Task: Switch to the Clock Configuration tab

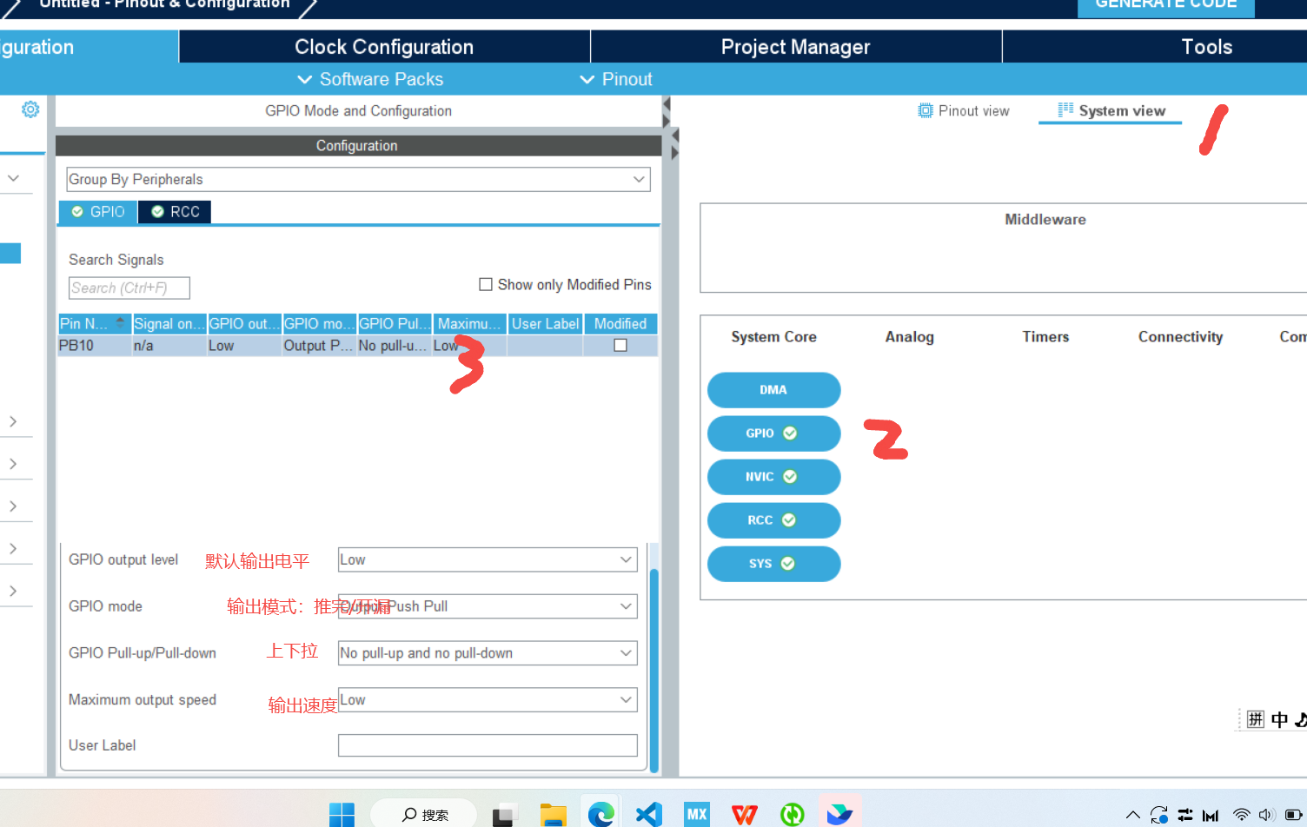Action: 384,47
